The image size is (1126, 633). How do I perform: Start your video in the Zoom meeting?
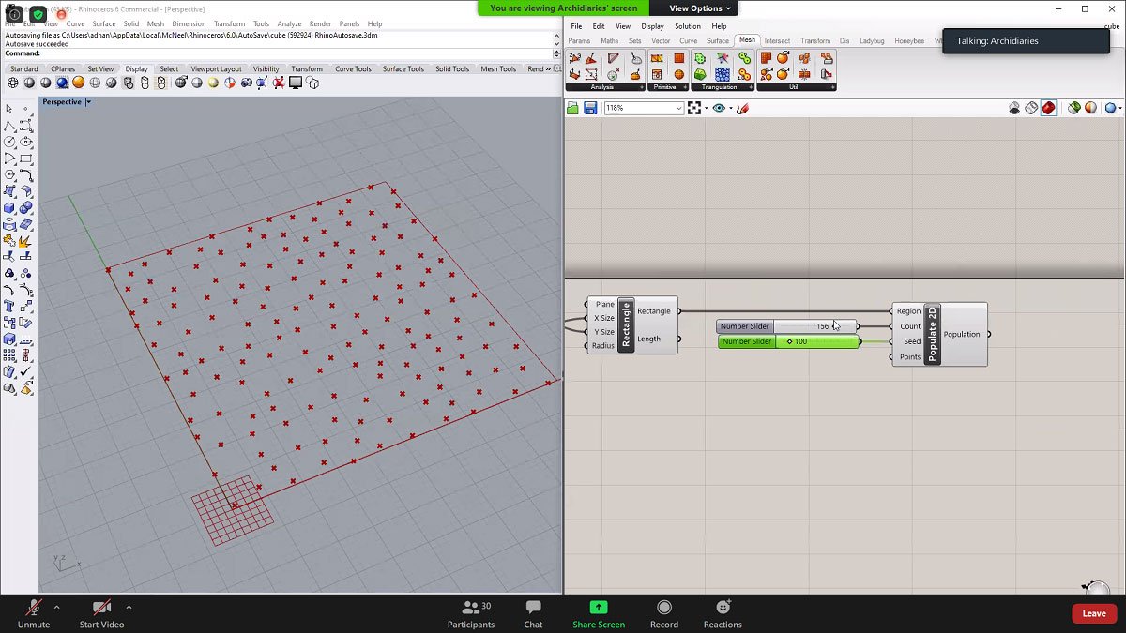[x=99, y=612]
